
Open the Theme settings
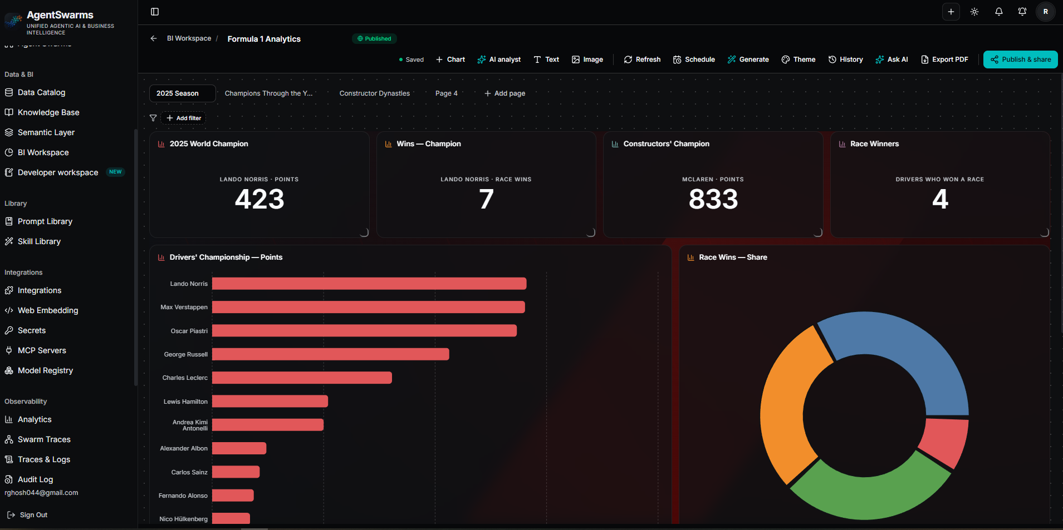(799, 60)
